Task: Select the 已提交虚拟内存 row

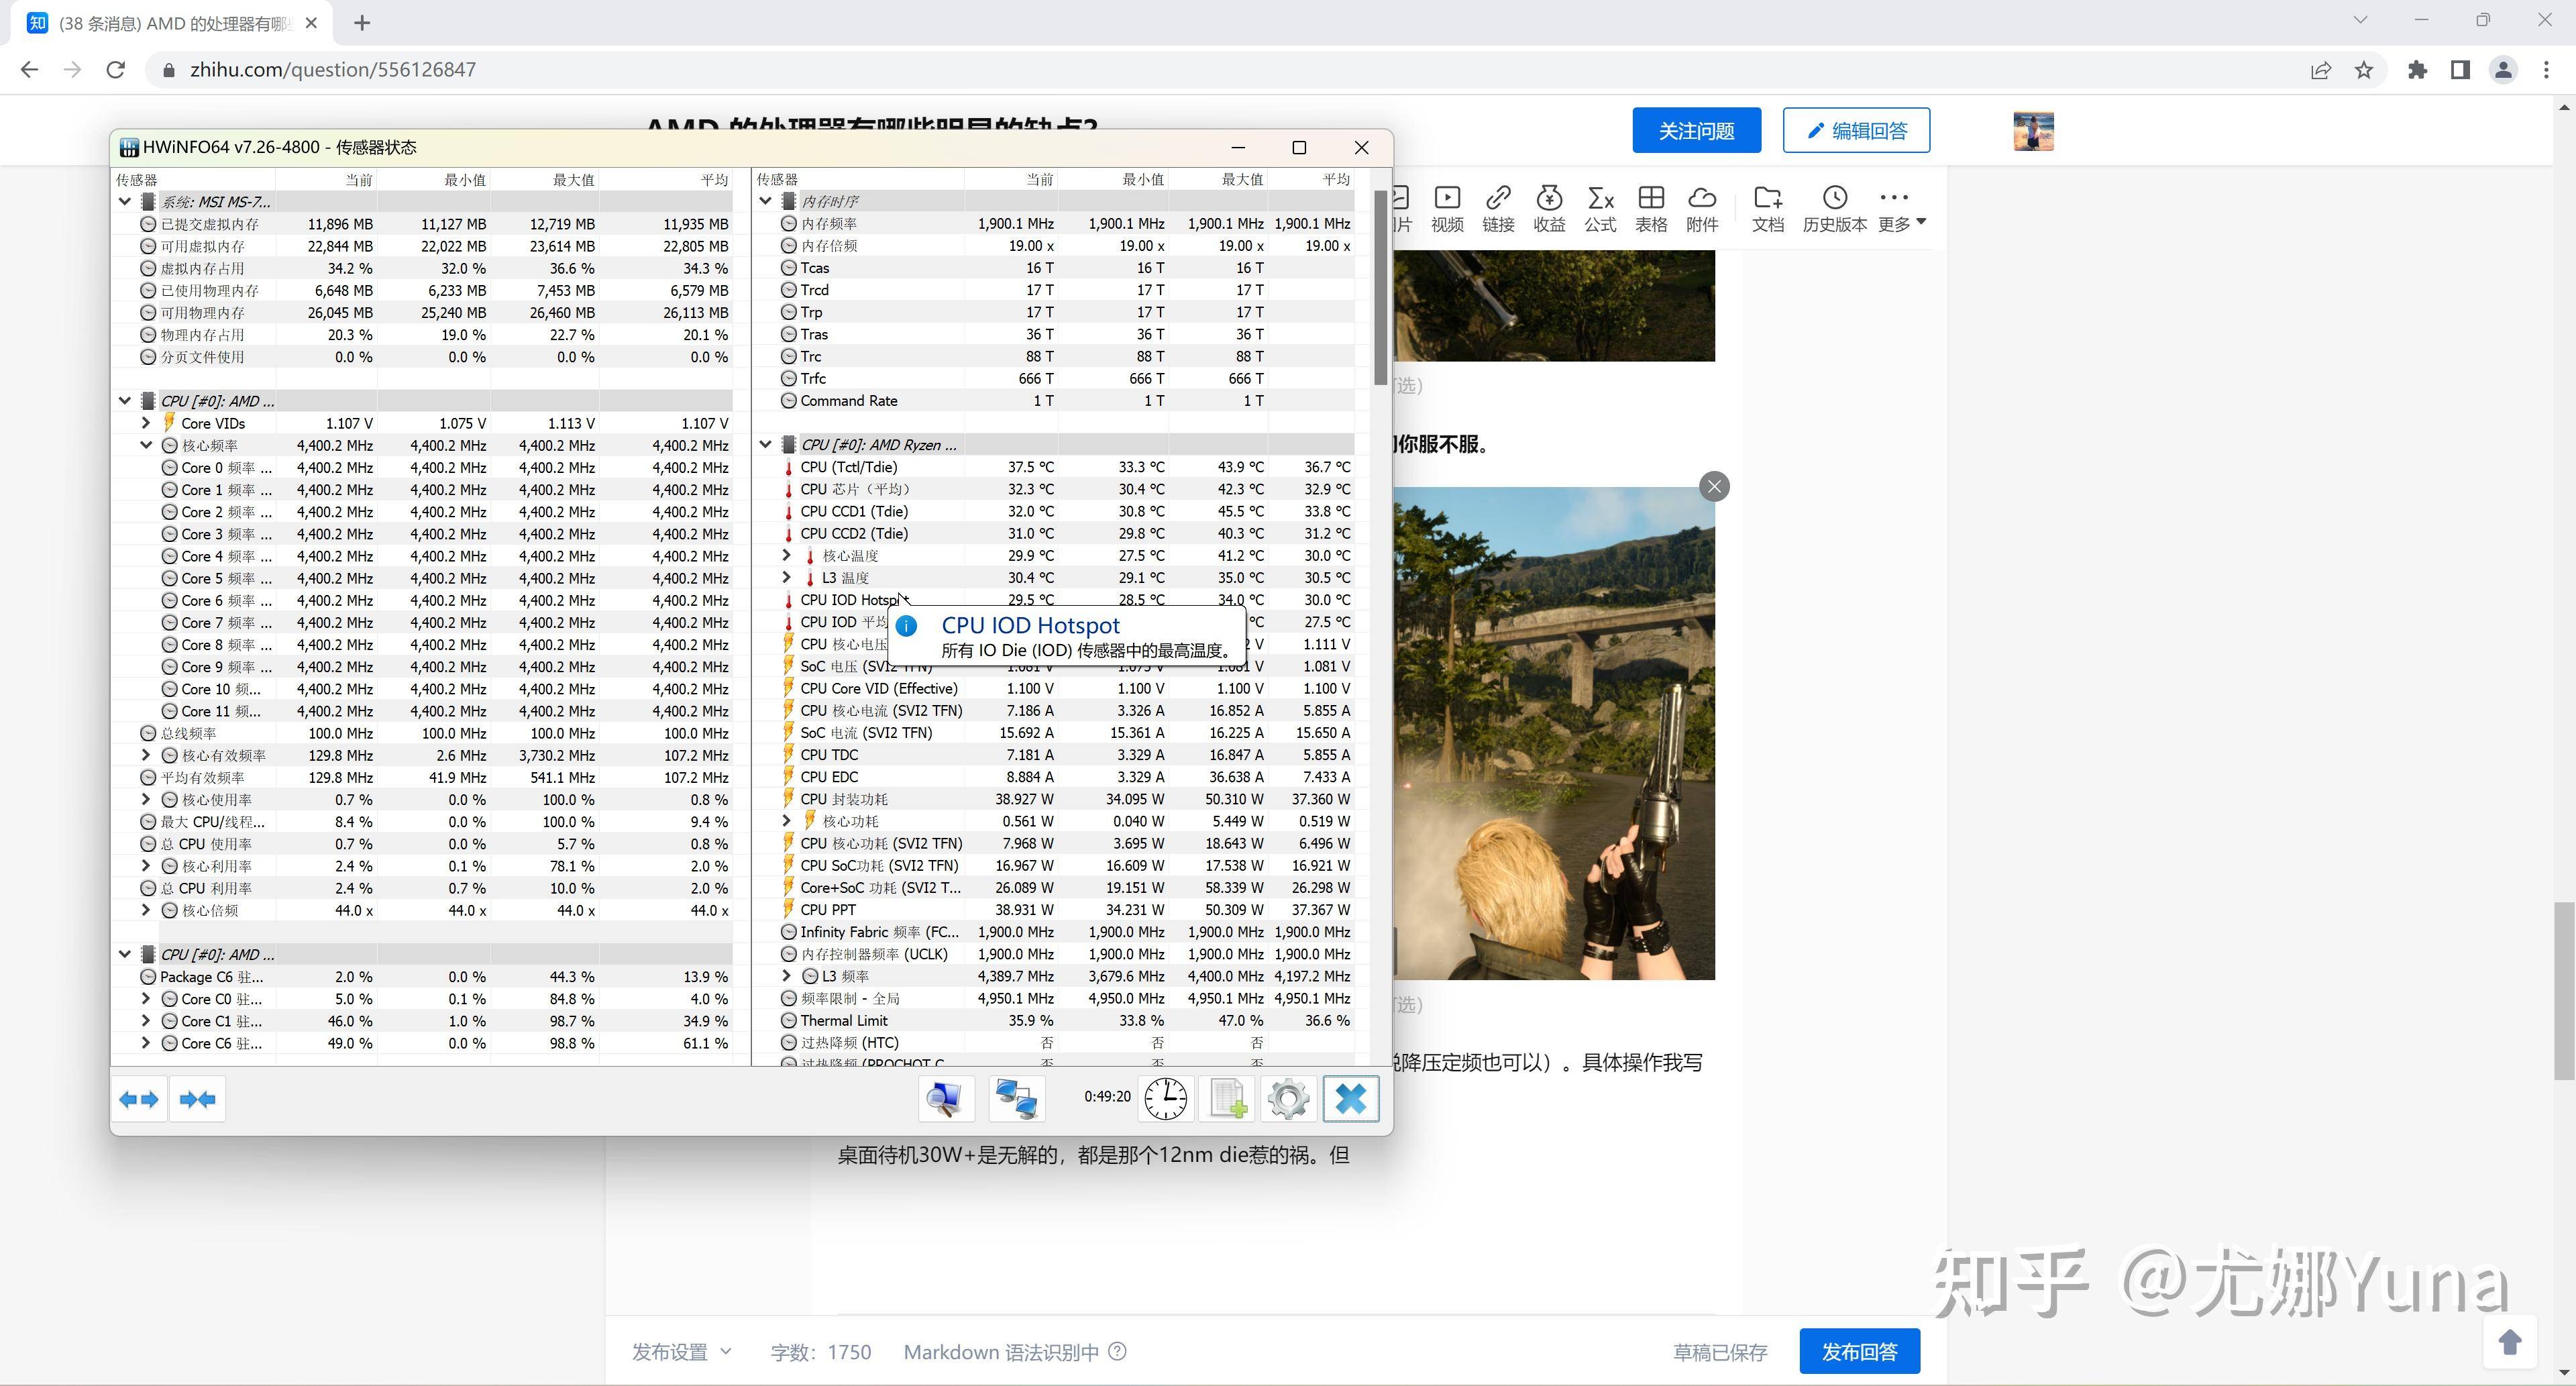Action: point(422,224)
